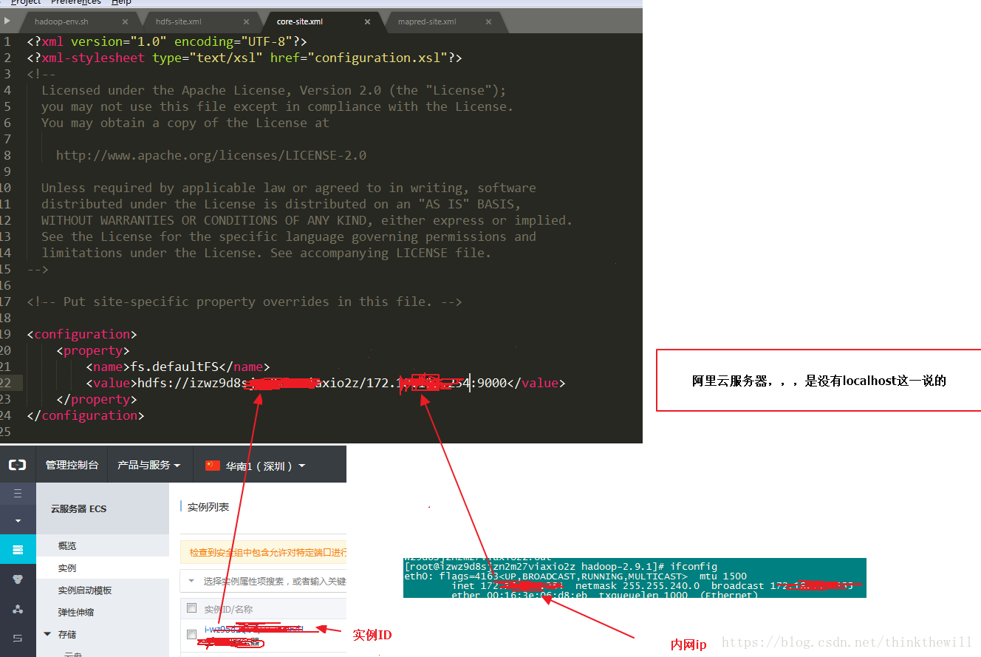Open the 华南1（深圳）region dropdown

(265, 466)
